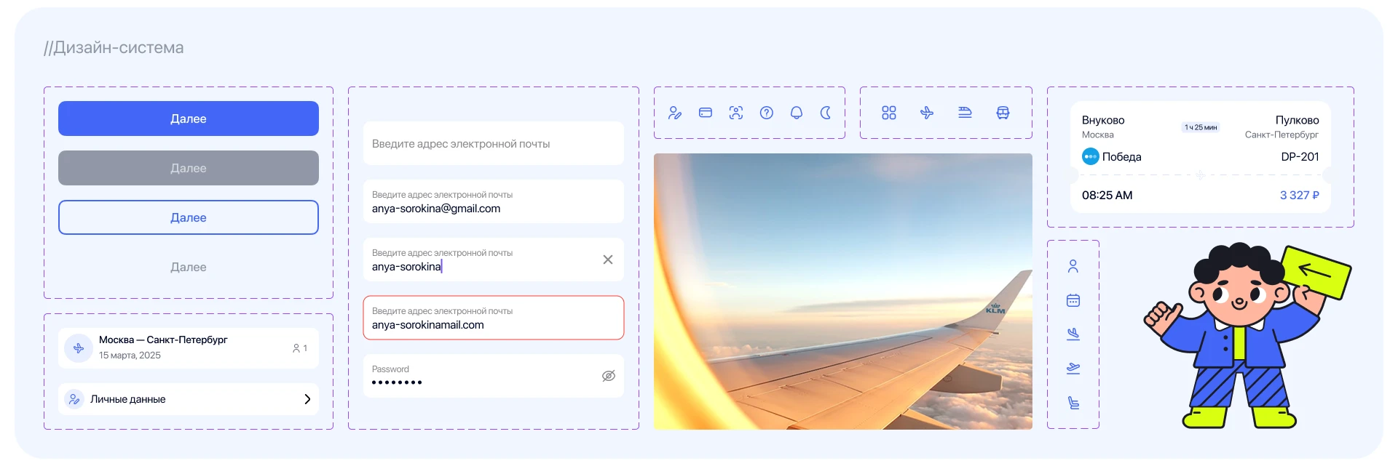Image resolution: width=1398 pixels, height=466 pixels.
Task: Click the seat icon in vertical panel
Action: tap(1073, 403)
